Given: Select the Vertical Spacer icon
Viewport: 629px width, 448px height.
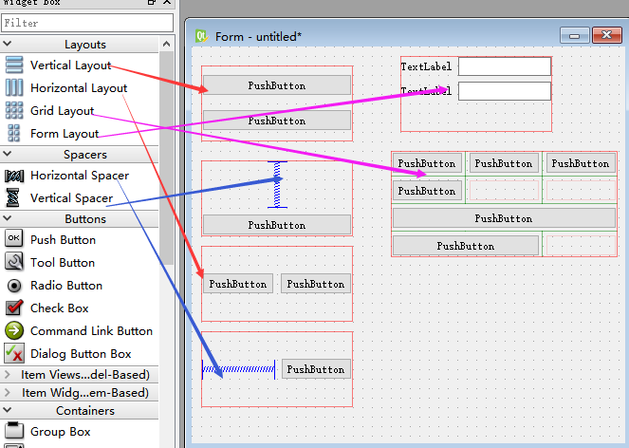Looking at the screenshot, I should (14, 198).
